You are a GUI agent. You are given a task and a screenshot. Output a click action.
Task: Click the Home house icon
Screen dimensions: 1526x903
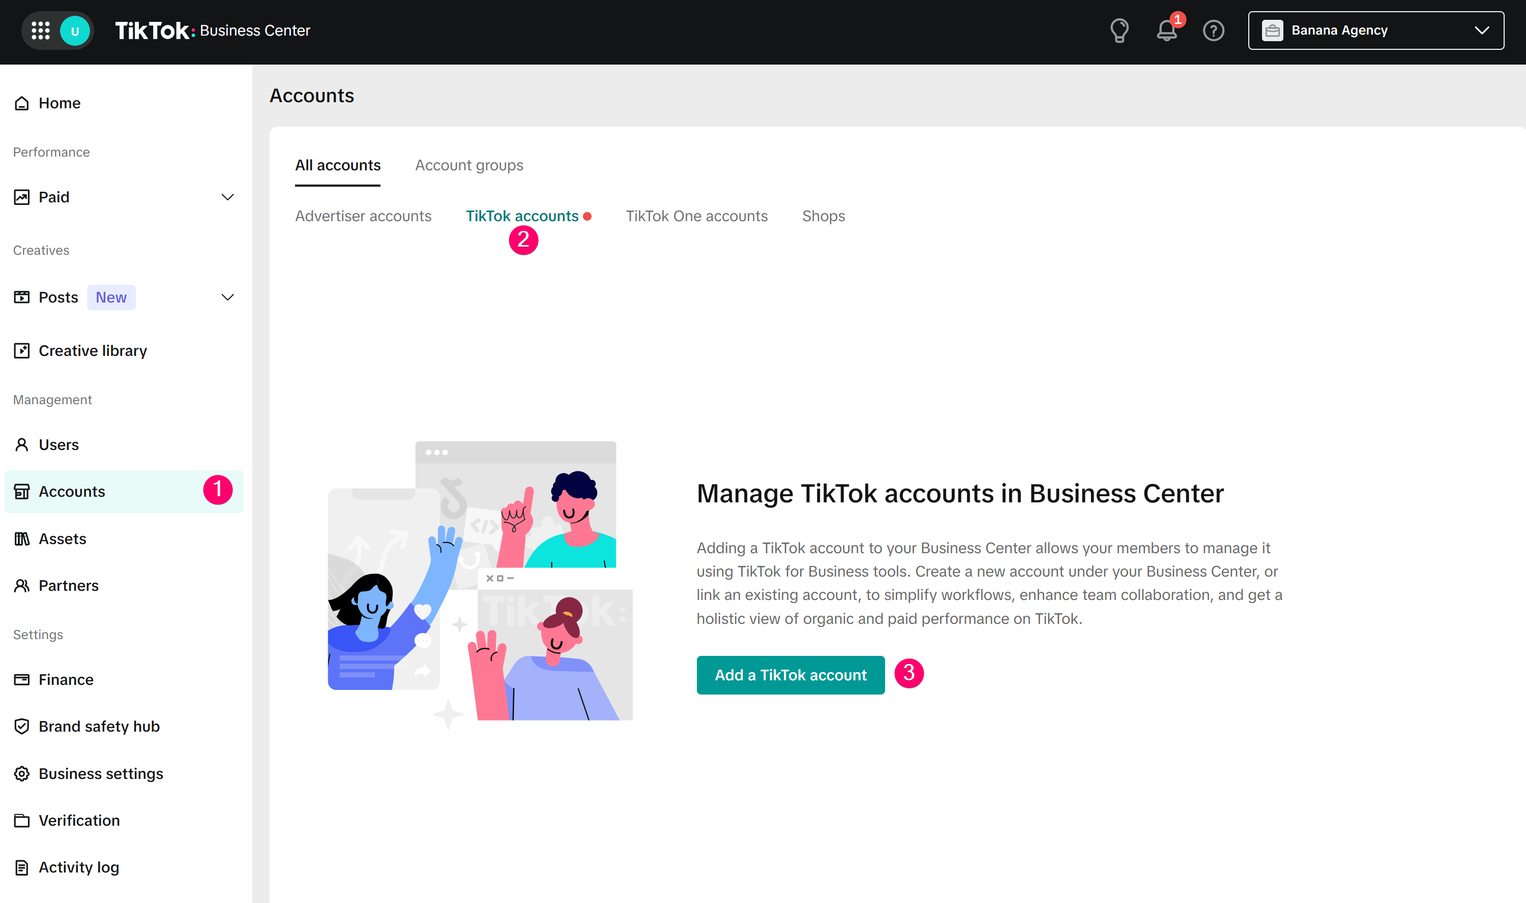point(22,103)
